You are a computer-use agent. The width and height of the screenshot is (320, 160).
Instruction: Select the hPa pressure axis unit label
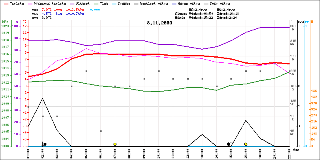5,22
